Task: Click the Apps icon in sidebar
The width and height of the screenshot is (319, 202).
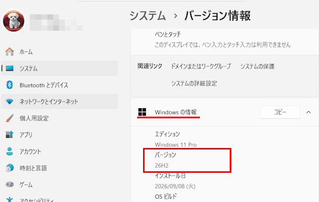Action: click(x=10, y=135)
